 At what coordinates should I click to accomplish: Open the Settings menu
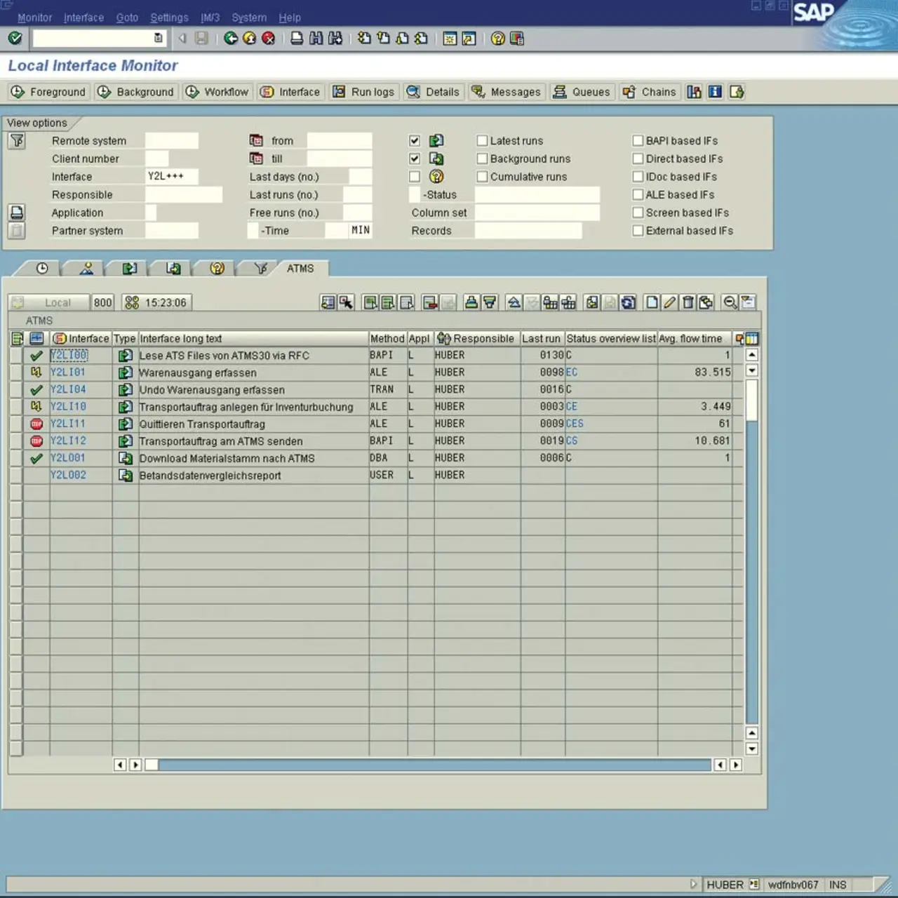(169, 18)
